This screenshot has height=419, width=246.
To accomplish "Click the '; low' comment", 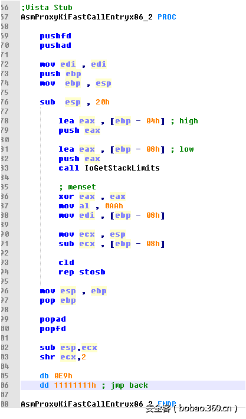I will tap(182, 149).
